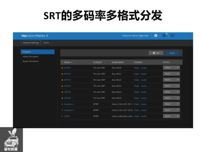
Task: Click the Add button
Action: tap(156, 53)
